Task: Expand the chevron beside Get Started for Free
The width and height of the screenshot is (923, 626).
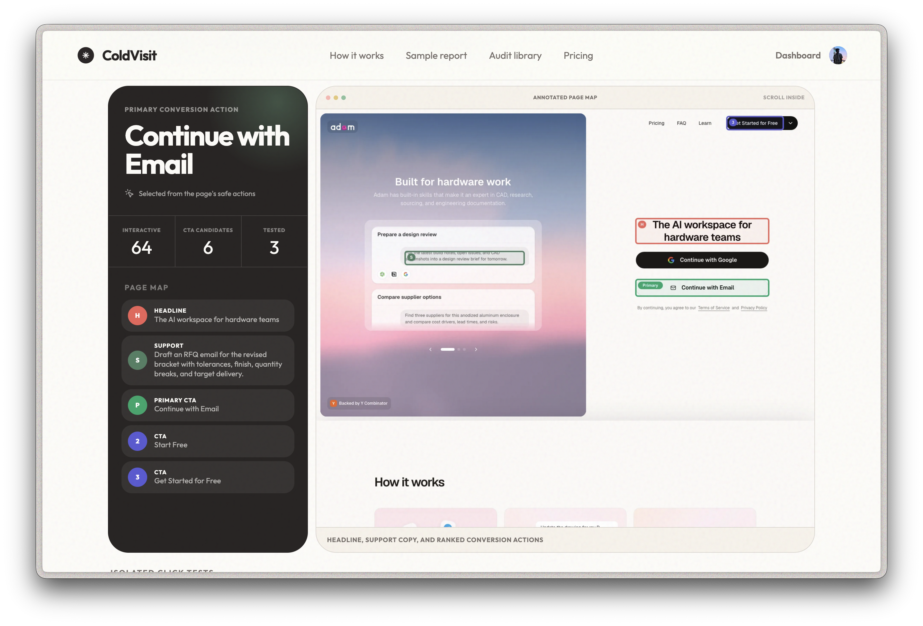Action: (790, 123)
